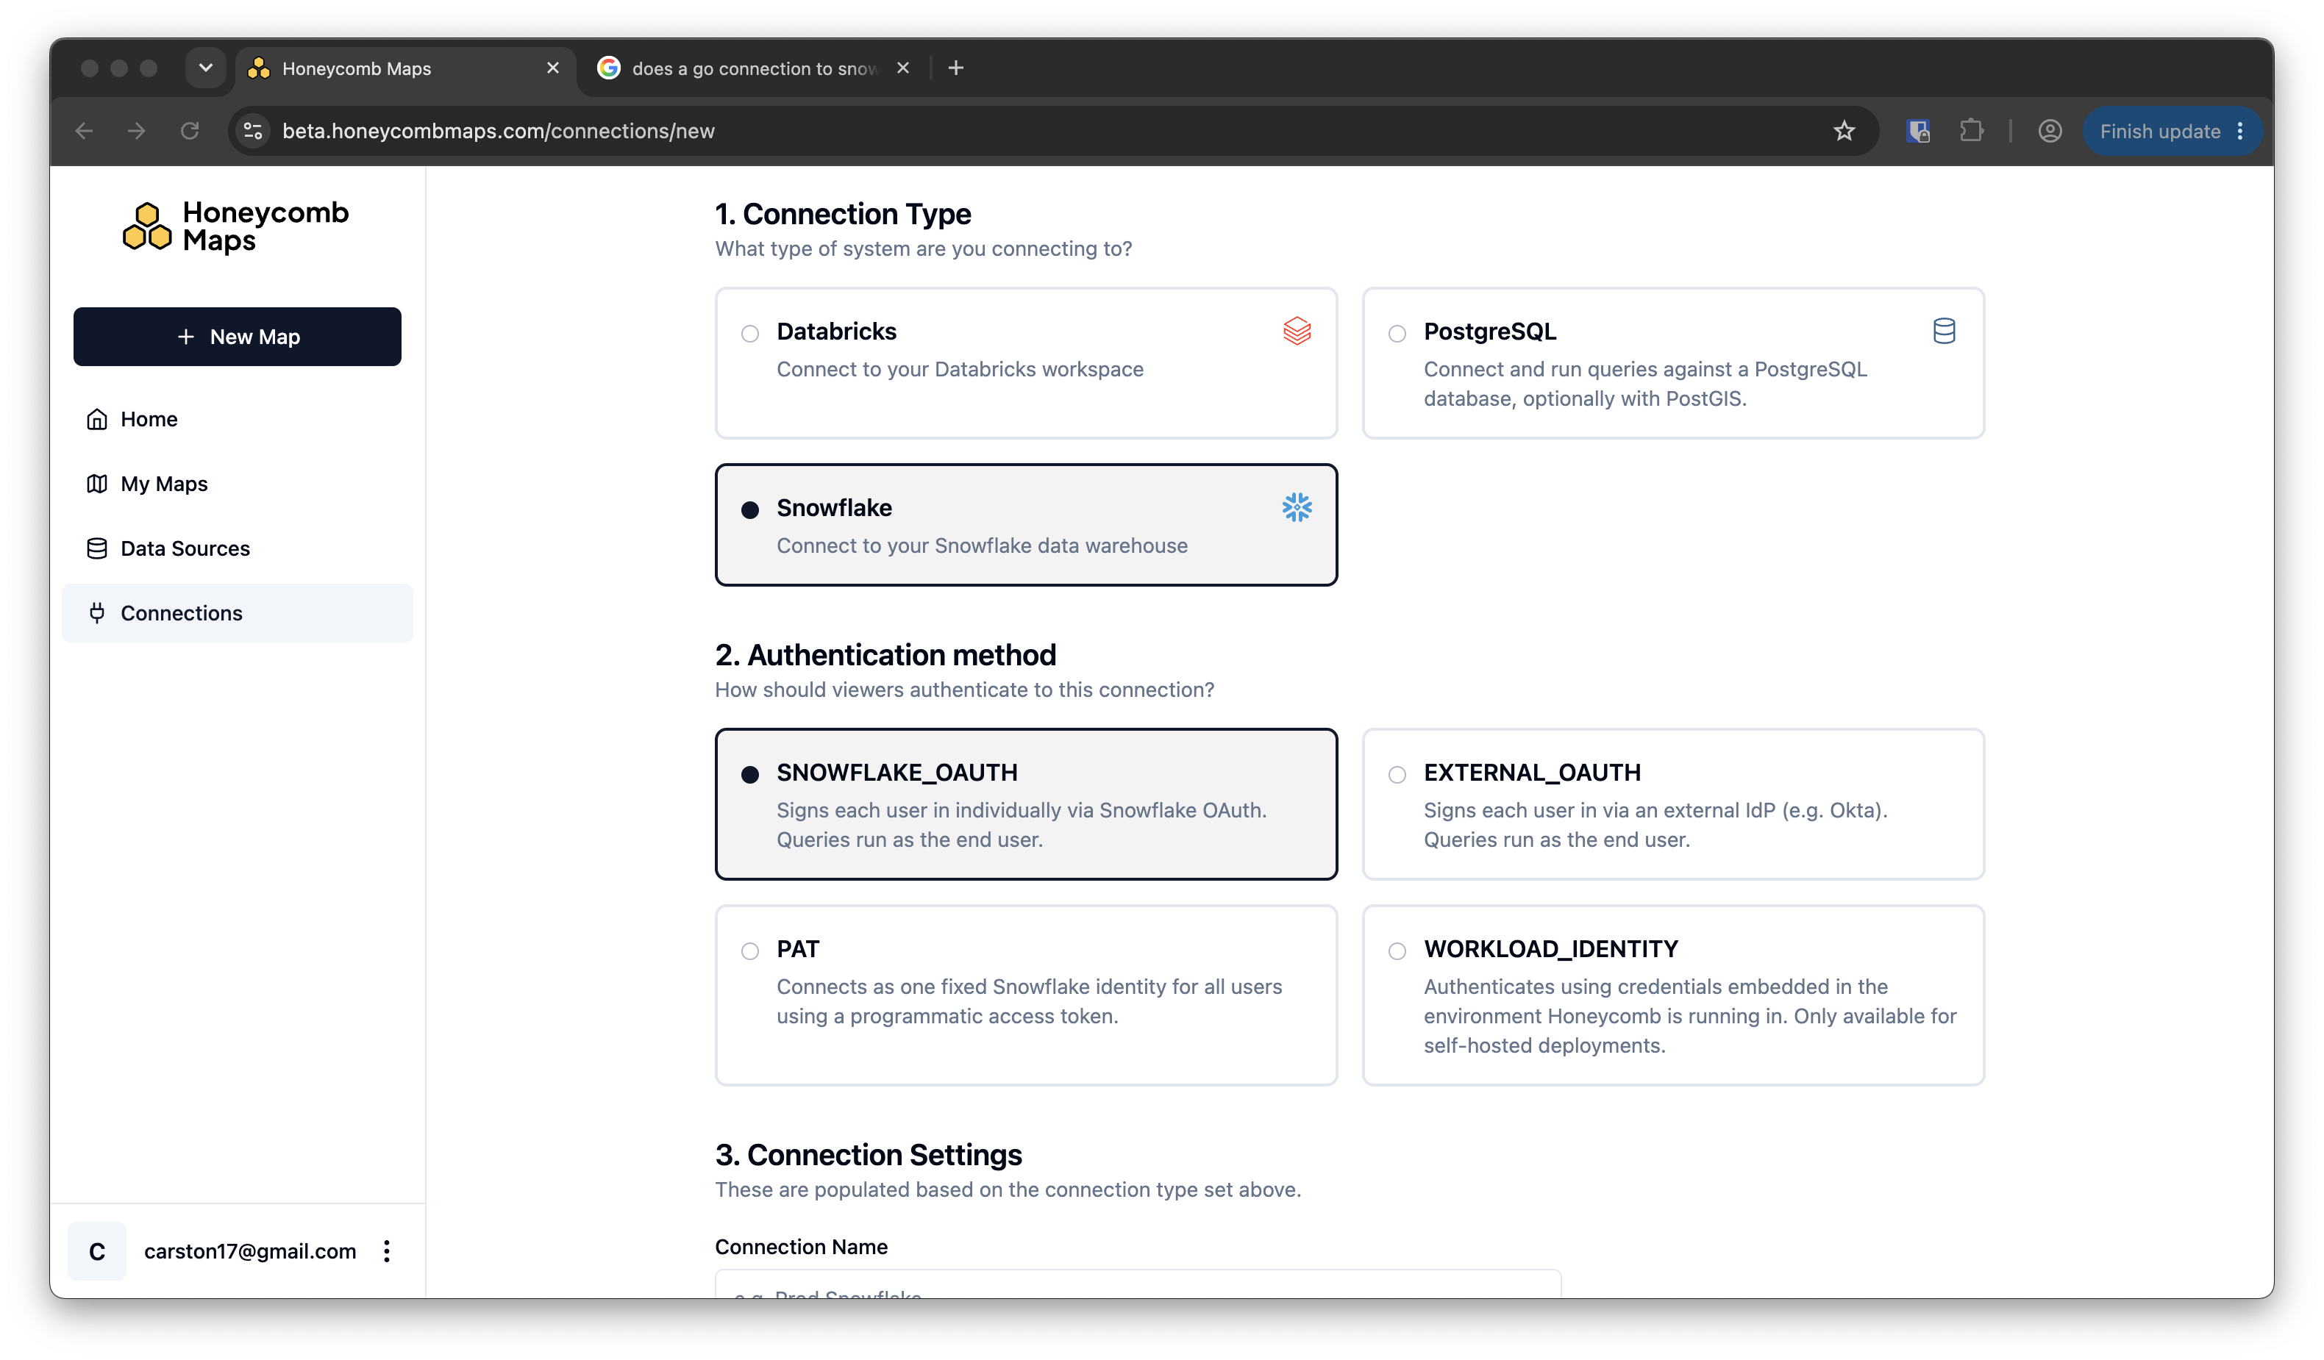Click the 'Connection Name' field label
The image size is (2324, 1360).
point(800,1247)
